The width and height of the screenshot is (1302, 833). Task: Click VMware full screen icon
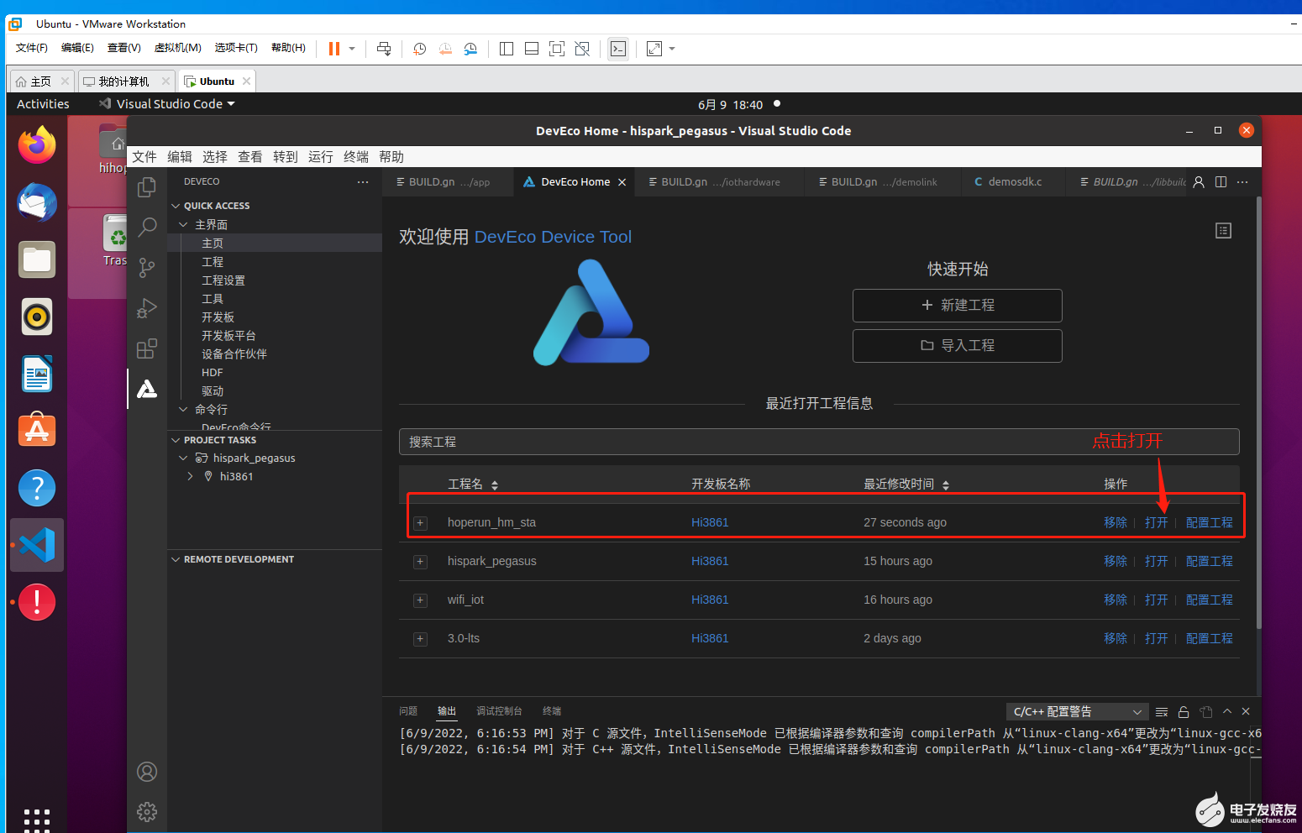(x=557, y=49)
